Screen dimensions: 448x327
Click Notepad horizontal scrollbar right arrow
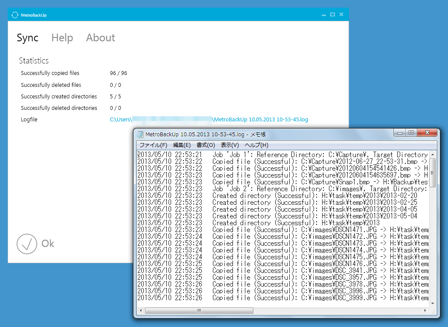pos(425,310)
